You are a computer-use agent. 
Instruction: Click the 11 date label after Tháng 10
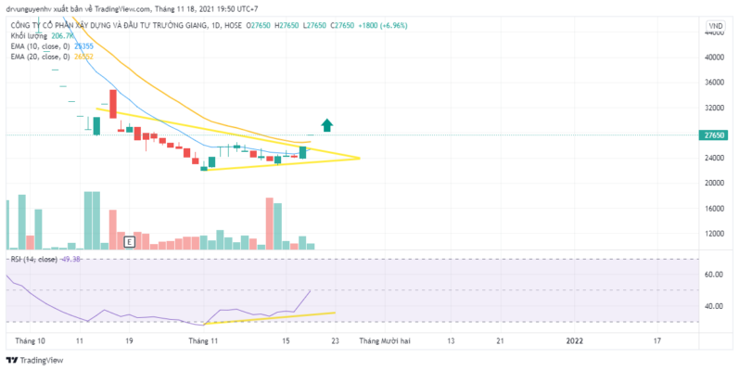pos(79,340)
